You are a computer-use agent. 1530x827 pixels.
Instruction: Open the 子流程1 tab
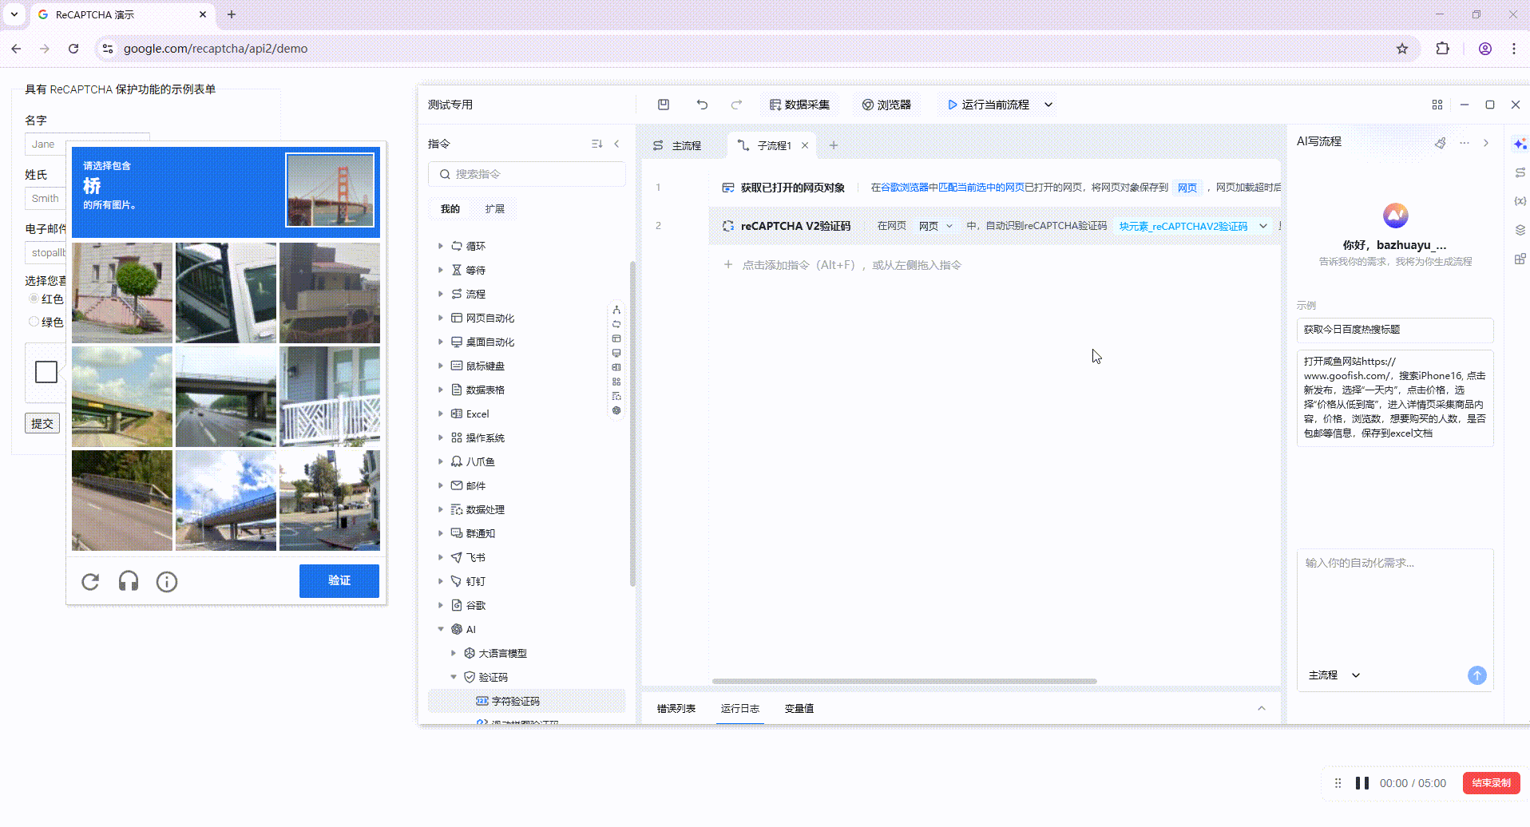(x=765, y=145)
